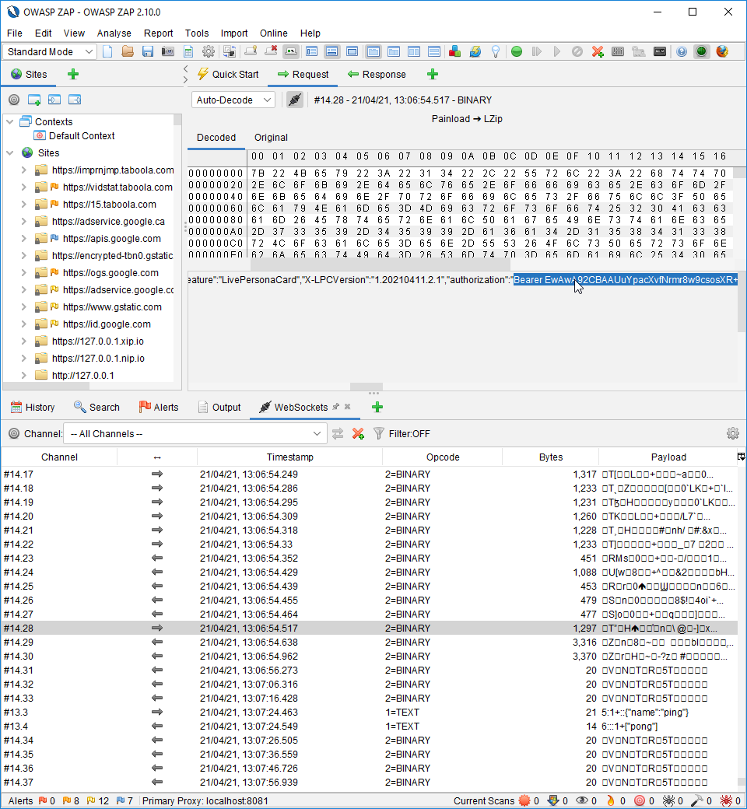Click the light bulb toolbar icon
Screen dimensions: 747x809
point(496,51)
